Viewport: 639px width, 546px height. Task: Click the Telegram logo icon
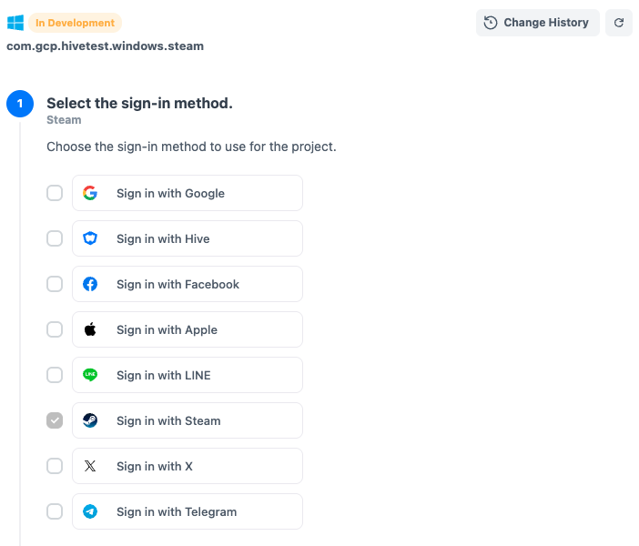tap(90, 511)
